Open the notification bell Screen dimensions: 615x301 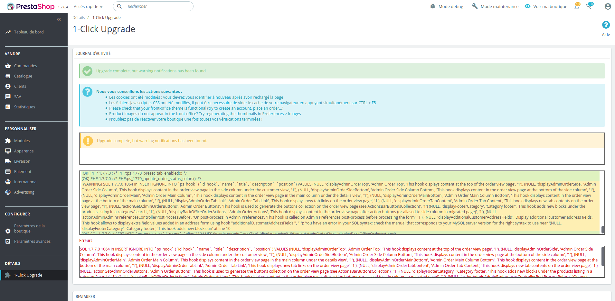(x=576, y=6)
